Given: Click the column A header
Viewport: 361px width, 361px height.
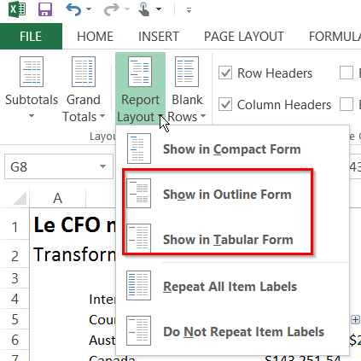Looking at the screenshot, I should [x=58, y=198].
